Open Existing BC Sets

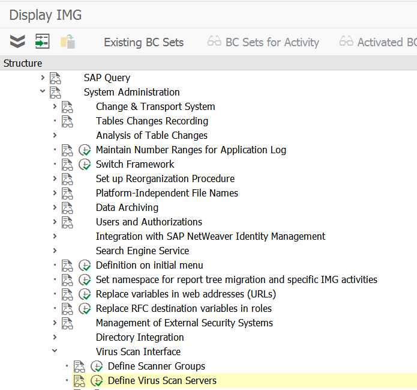[143, 42]
